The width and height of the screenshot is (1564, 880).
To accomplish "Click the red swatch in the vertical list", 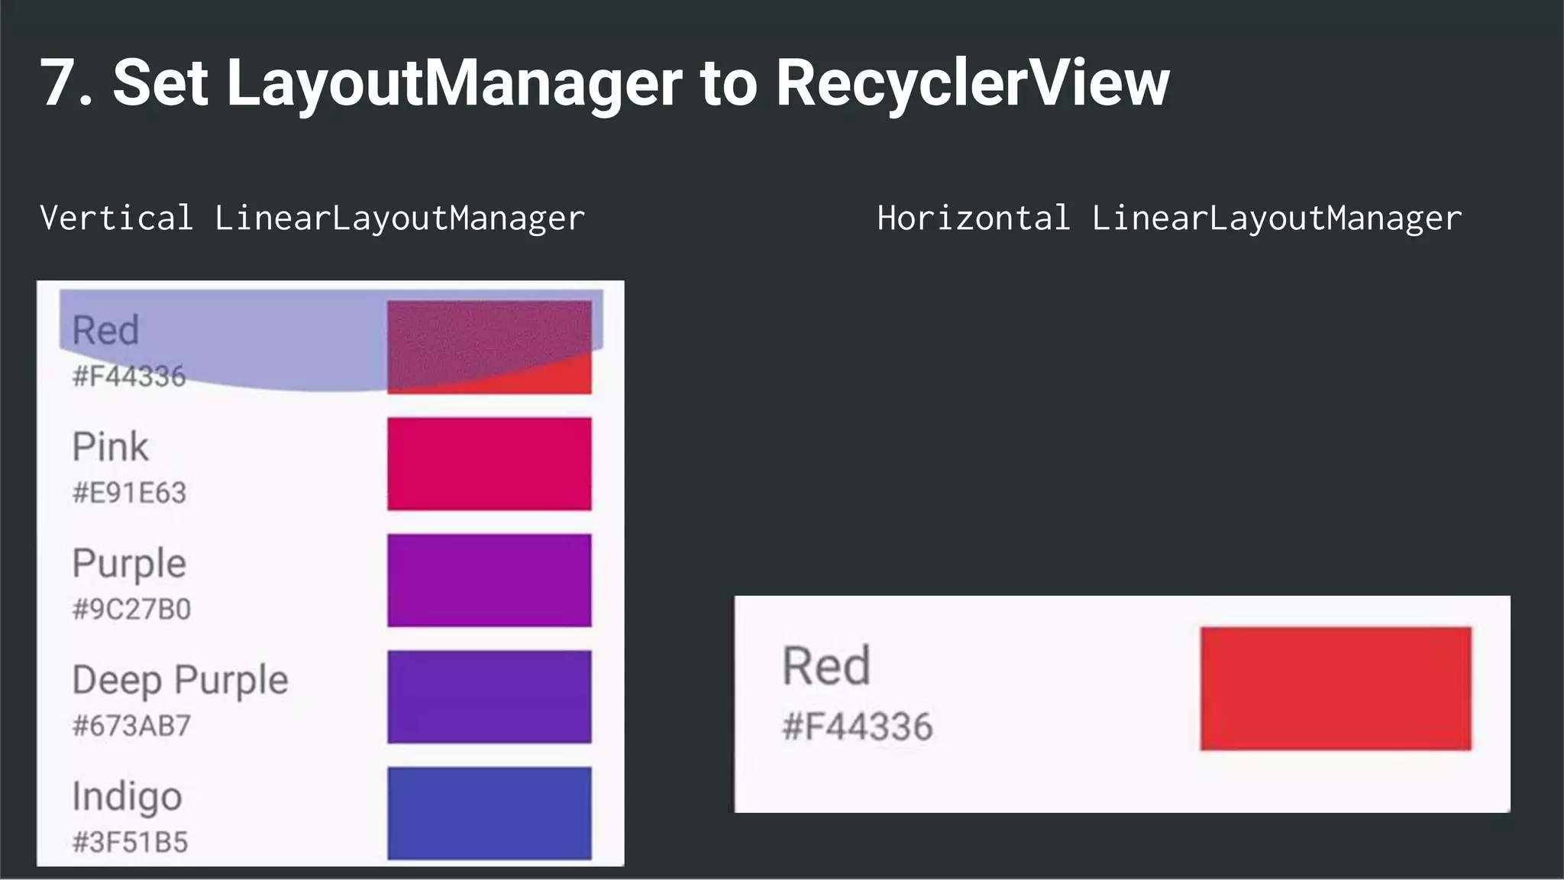I will pyautogui.click(x=490, y=348).
